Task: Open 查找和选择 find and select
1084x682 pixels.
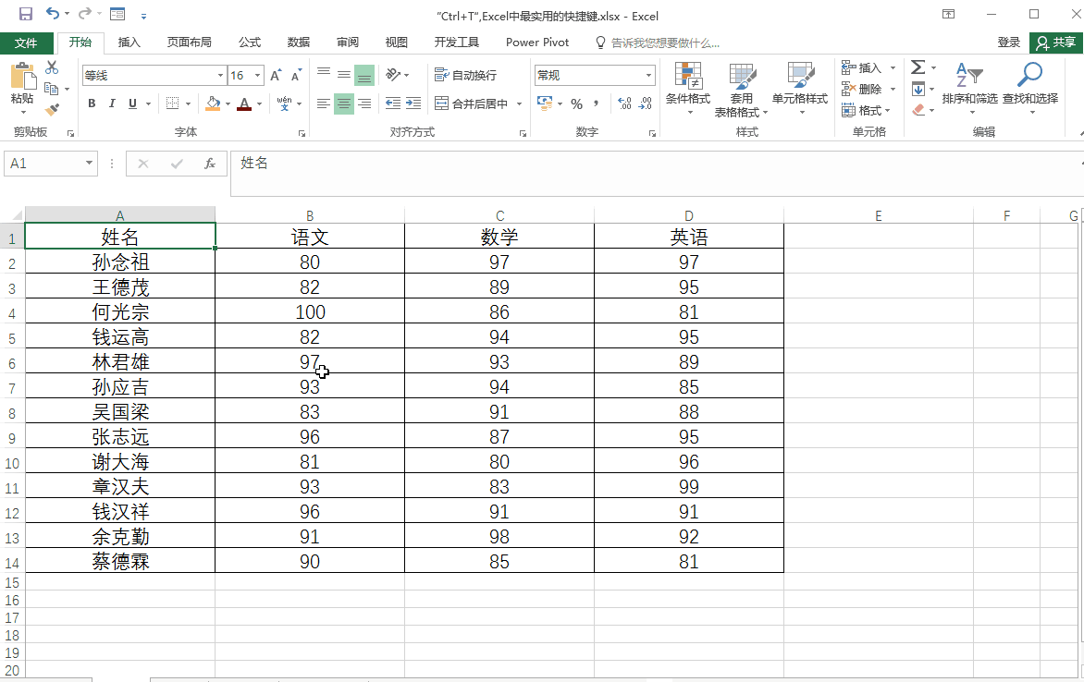Action: [x=1030, y=87]
